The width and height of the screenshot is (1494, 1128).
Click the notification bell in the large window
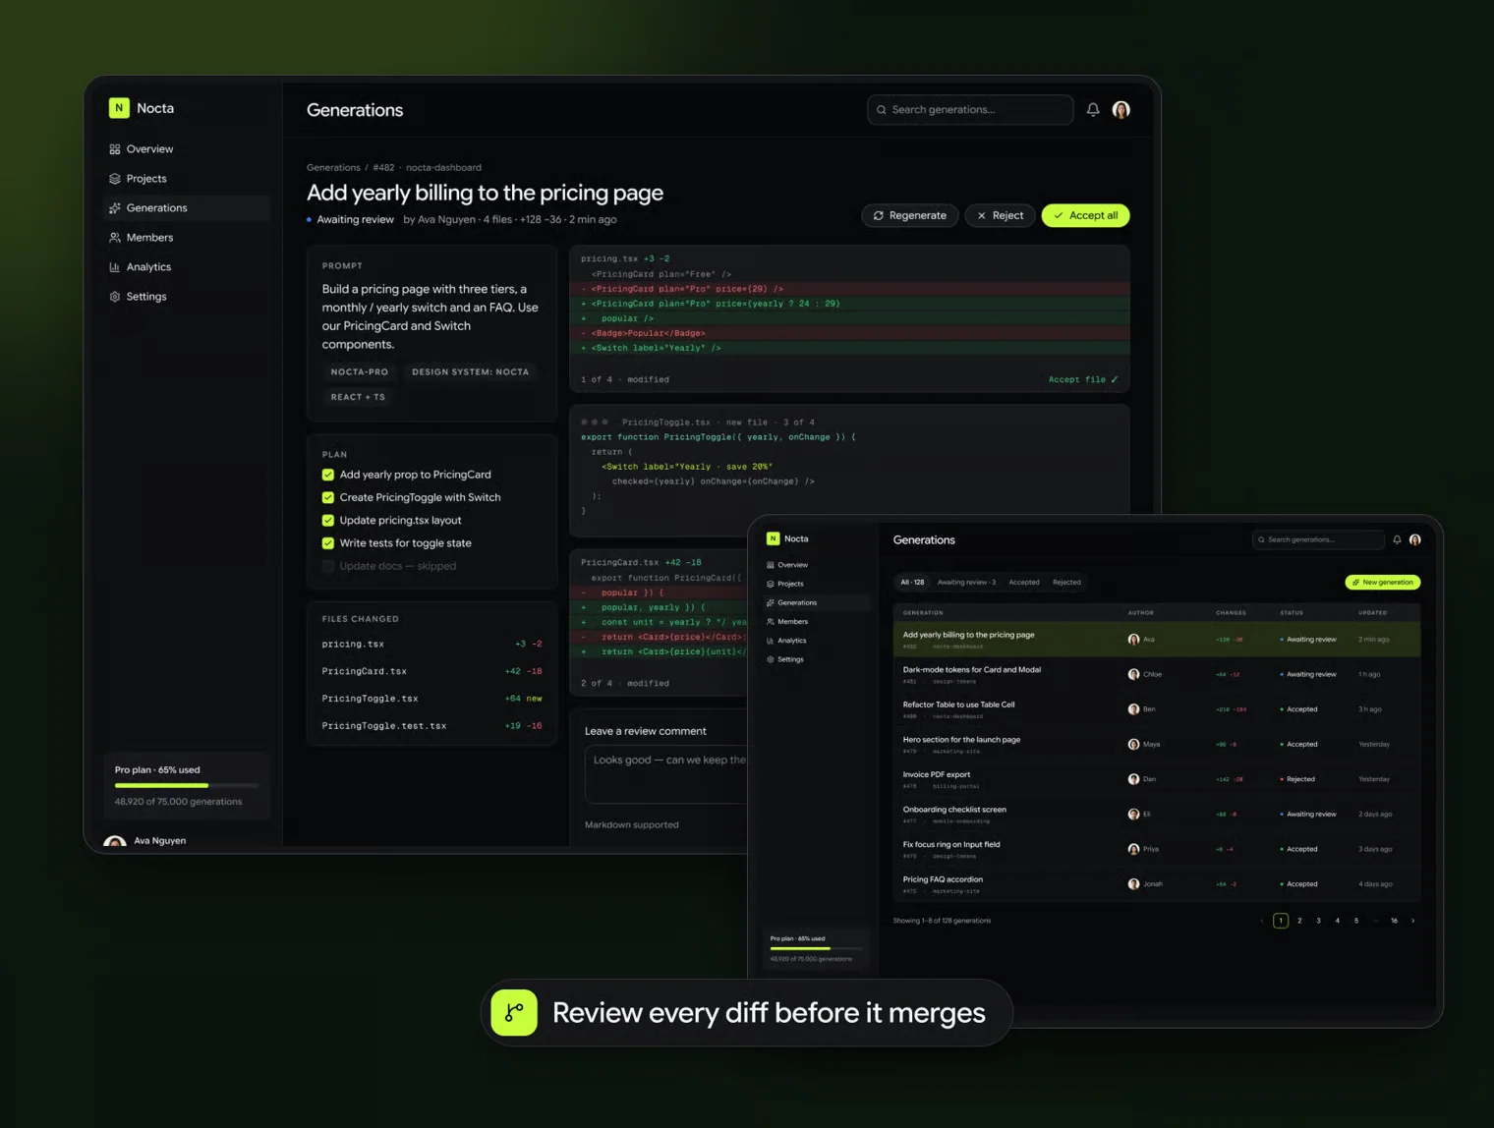pos(1093,110)
